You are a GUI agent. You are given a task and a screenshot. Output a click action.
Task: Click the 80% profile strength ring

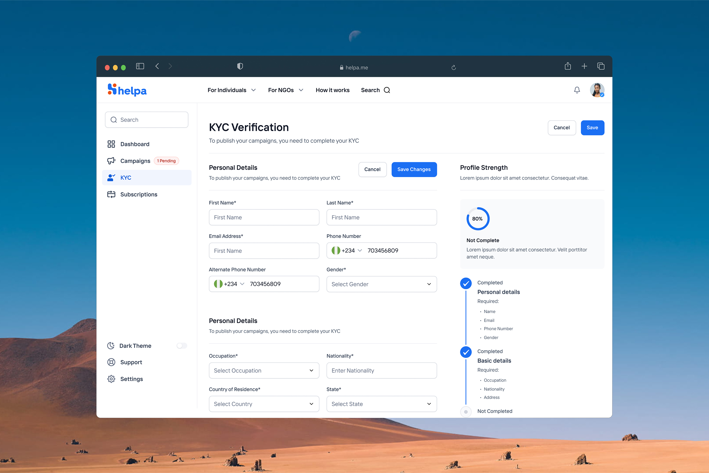point(478,219)
